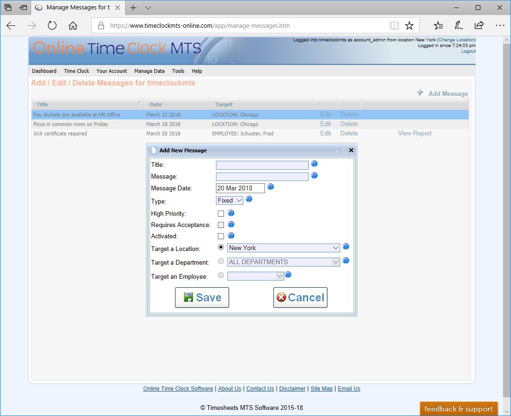Click the browser Back arrow
The image size is (511, 416).
coord(11,25)
